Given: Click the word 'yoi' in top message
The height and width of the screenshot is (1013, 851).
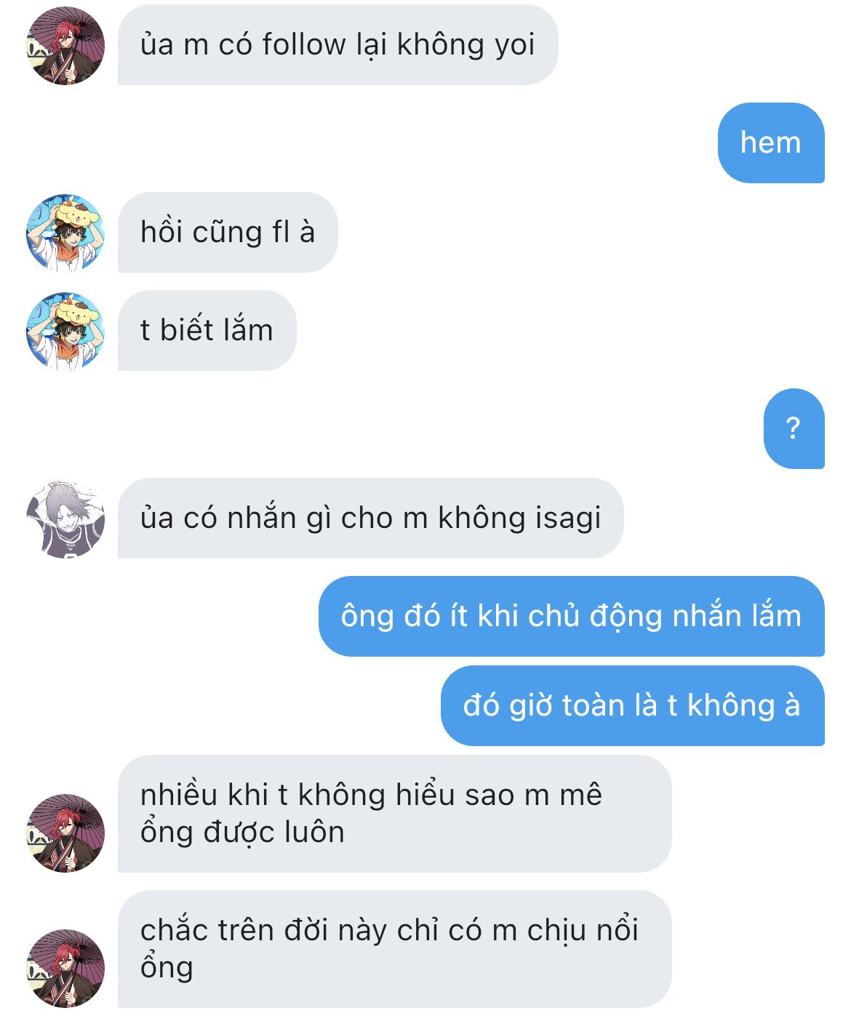Looking at the screenshot, I should tap(514, 47).
